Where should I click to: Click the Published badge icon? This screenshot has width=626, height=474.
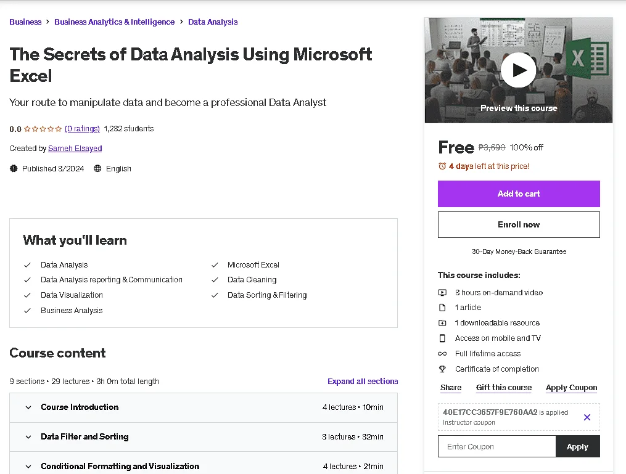coord(14,168)
